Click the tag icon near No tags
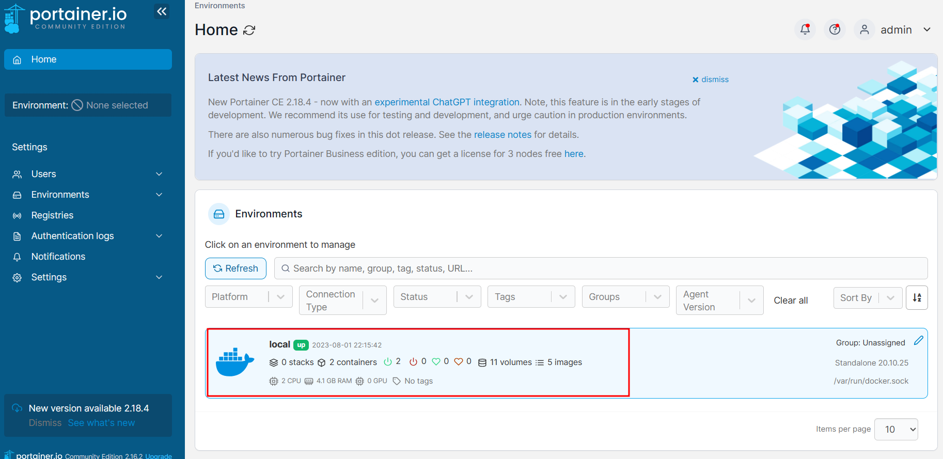The width and height of the screenshot is (943, 459). tap(397, 381)
